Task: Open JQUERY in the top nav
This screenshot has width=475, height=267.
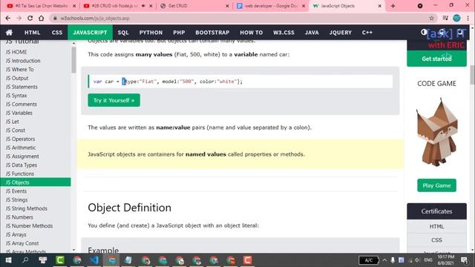Action: (340, 33)
